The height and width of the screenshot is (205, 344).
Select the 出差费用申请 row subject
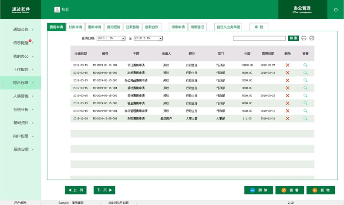coord(136,73)
